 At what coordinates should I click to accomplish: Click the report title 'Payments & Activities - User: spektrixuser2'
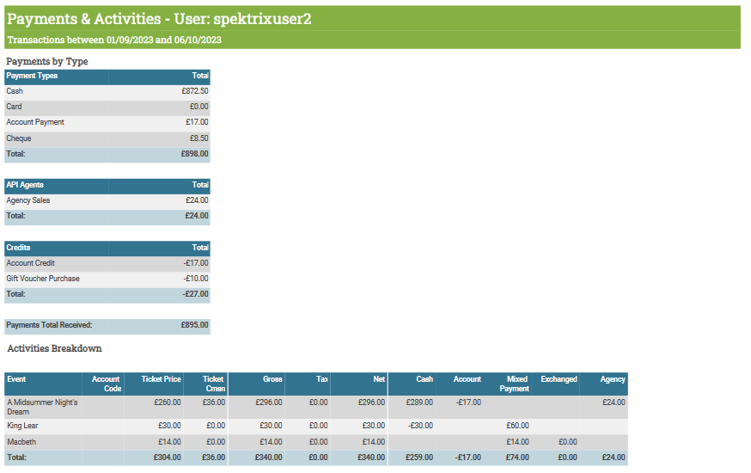(x=159, y=19)
